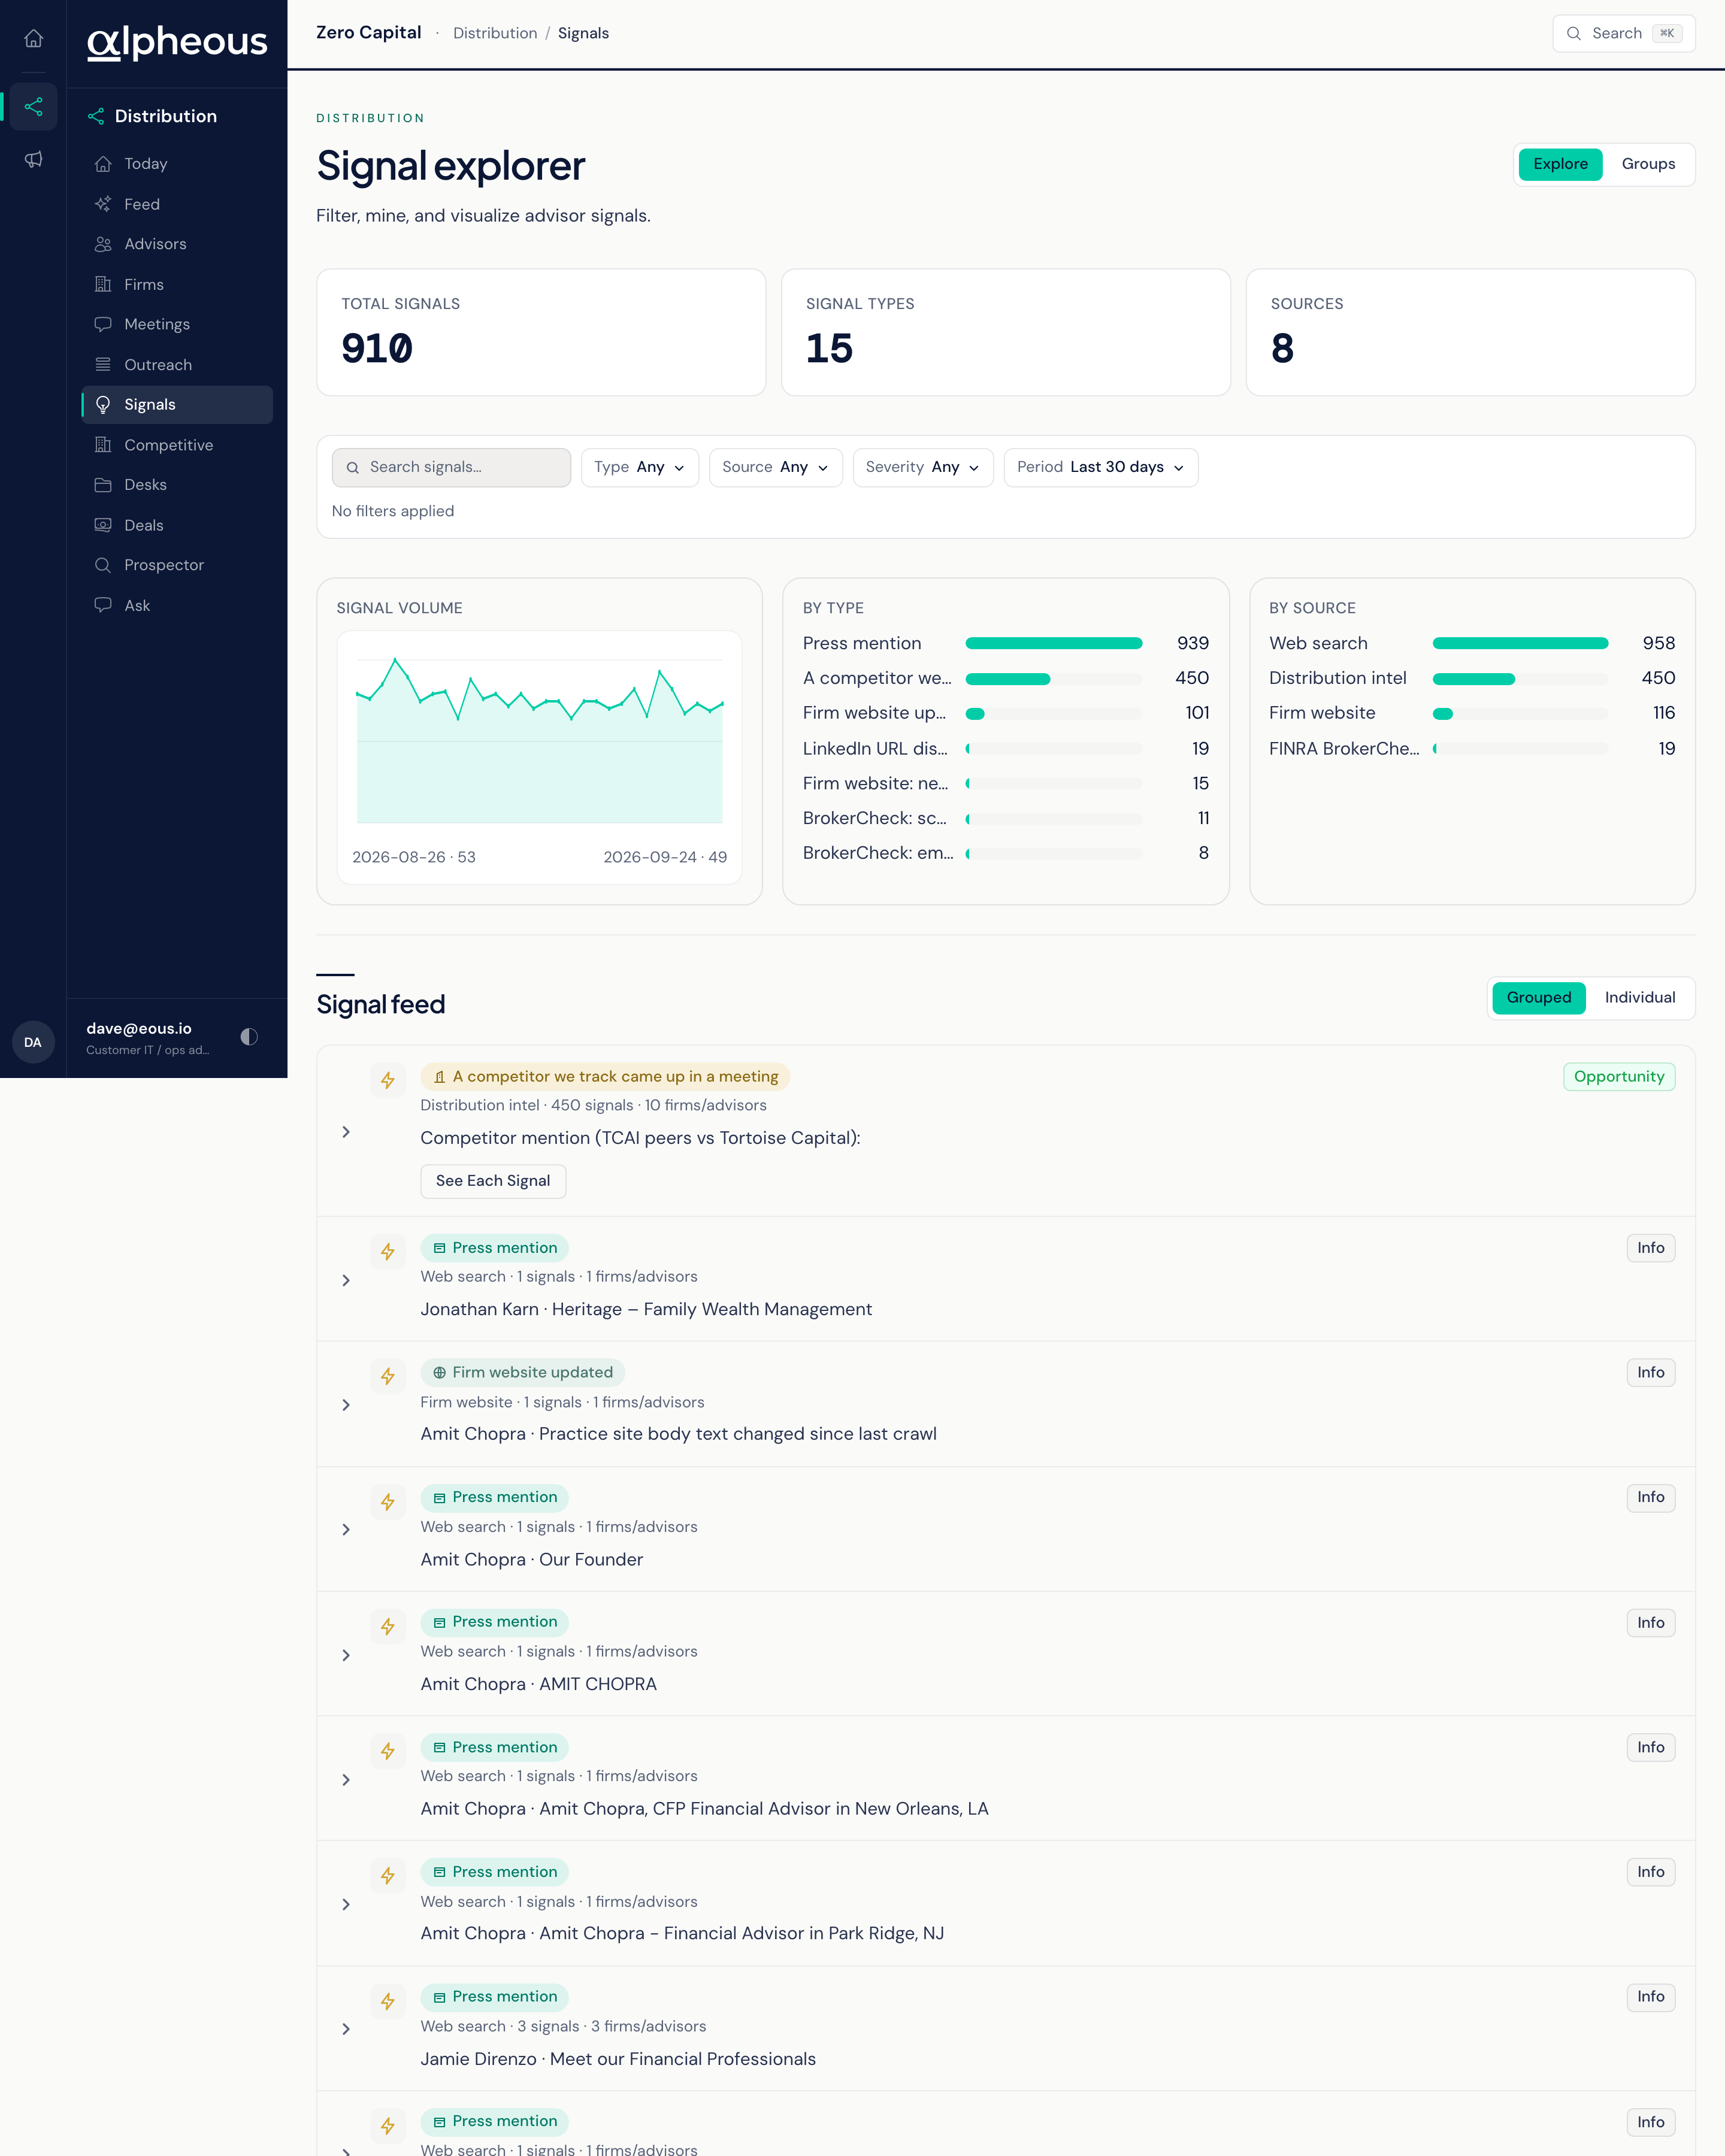1725x2156 pixels.
Task: Expand the AMIT CHOPRA signal row
Action: pos(346,1655)
